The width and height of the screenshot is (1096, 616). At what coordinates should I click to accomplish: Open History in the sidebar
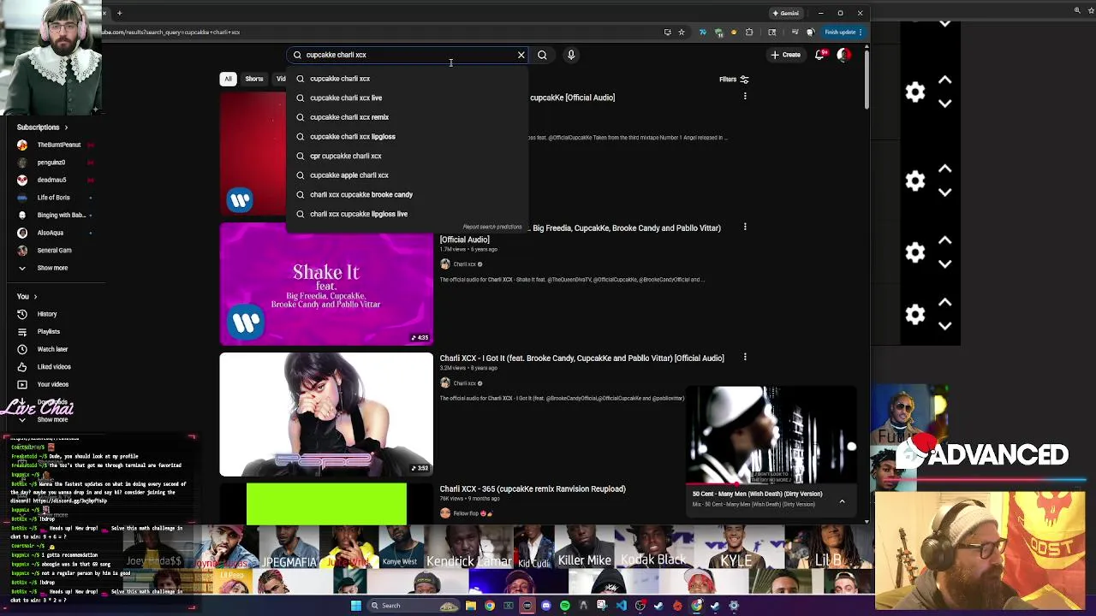[x=47, y=314]
